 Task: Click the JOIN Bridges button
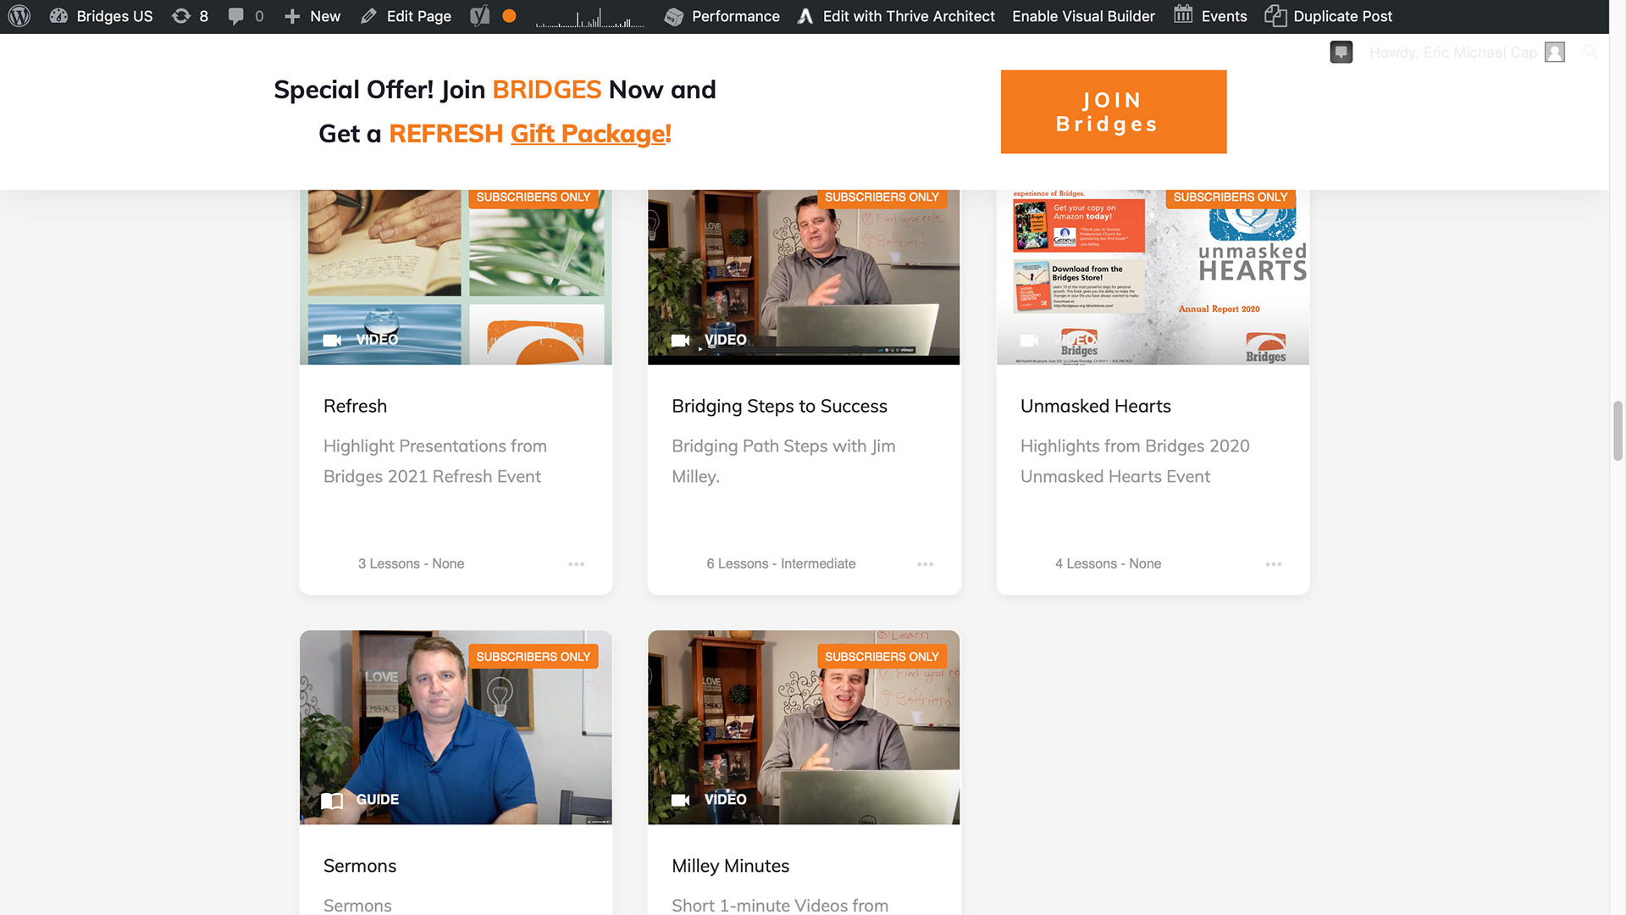point(1114,112)
